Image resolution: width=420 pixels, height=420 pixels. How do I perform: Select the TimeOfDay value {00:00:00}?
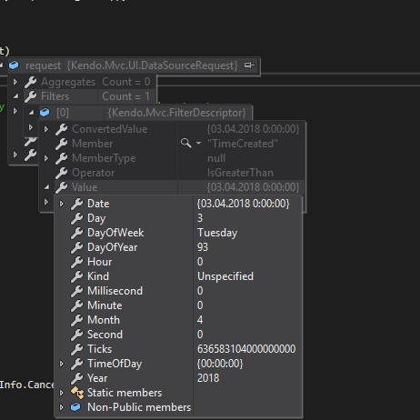[x=220, y=364]
